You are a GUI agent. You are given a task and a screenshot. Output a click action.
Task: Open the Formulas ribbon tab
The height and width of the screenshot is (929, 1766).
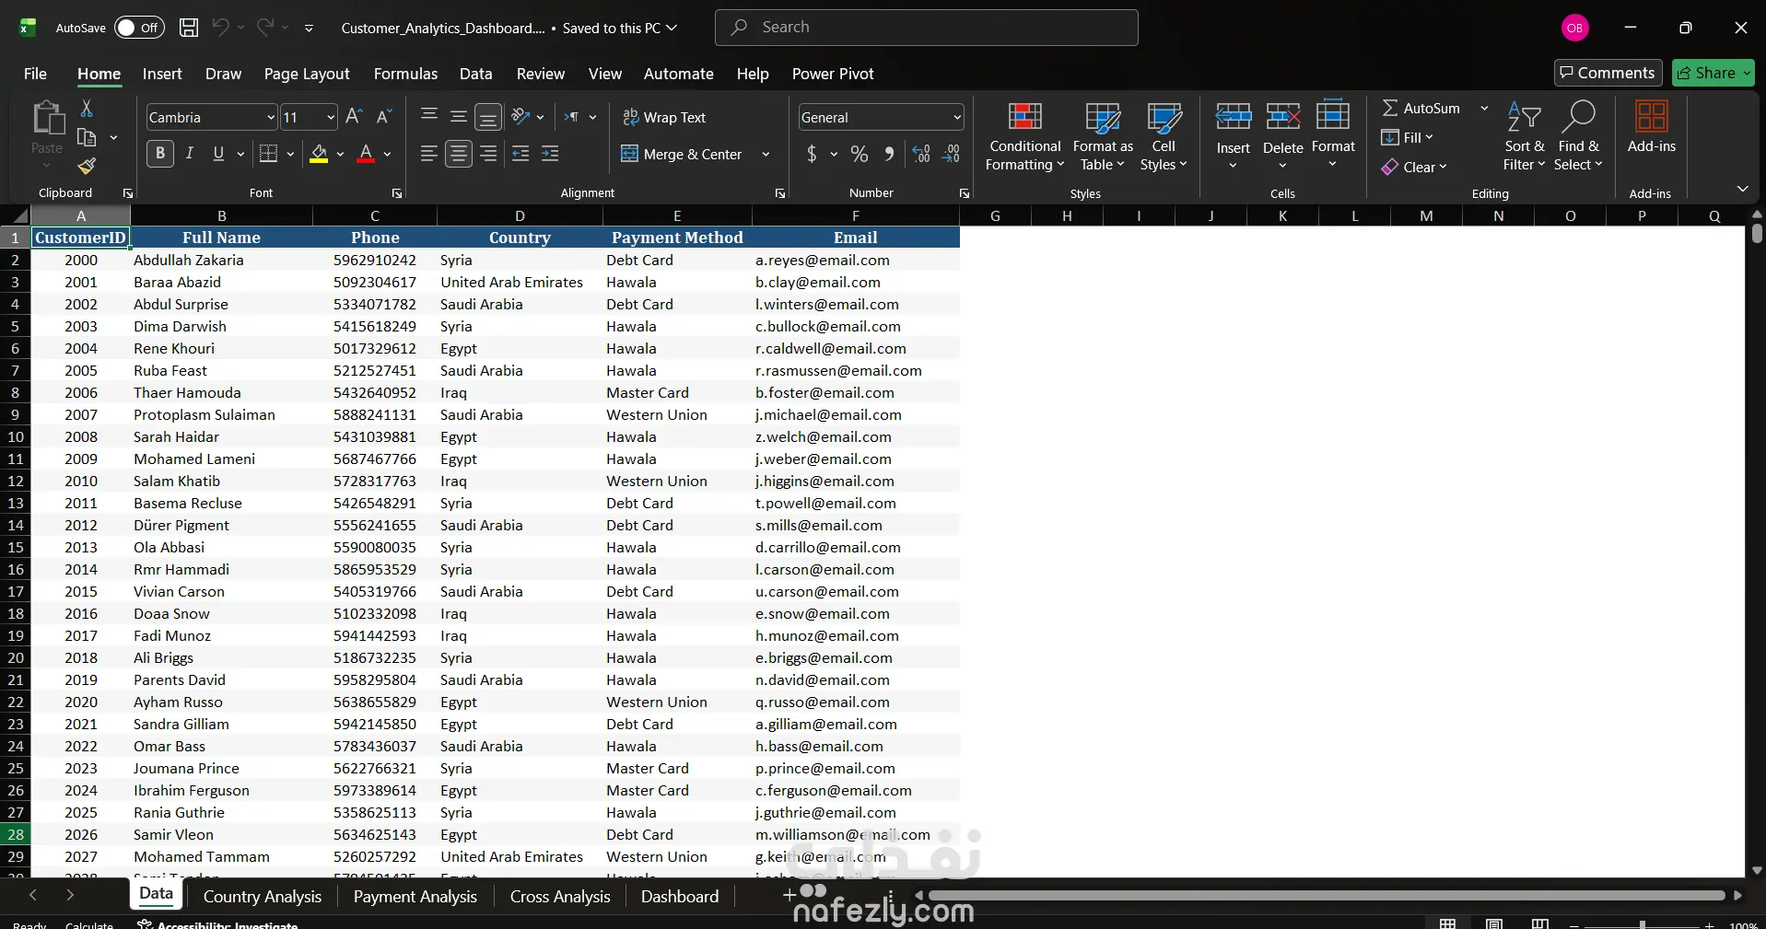[405, 74]
